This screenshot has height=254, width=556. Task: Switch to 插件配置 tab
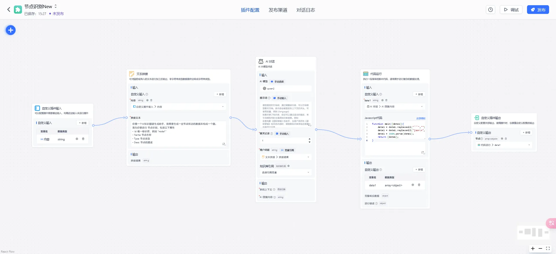(x=250, y=10)
